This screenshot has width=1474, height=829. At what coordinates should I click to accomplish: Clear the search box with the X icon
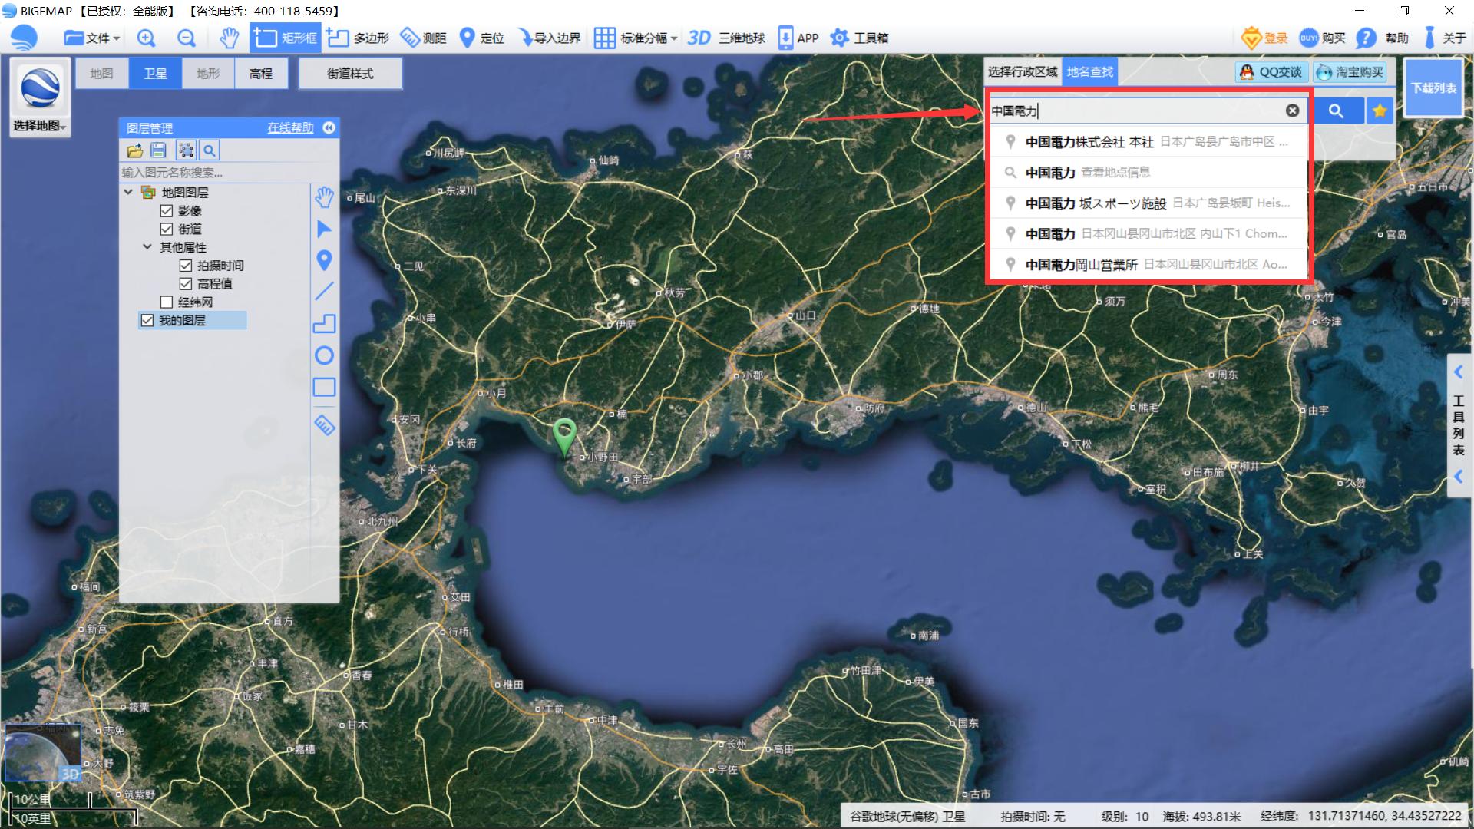pos(1292,111)
